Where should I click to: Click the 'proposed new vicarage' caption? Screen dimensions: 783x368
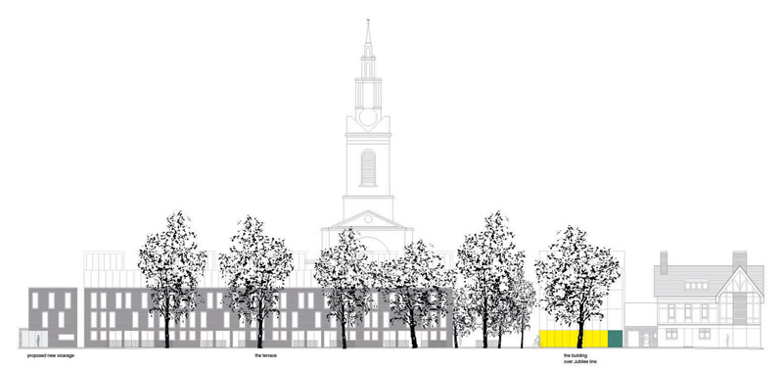click(51, 355)
